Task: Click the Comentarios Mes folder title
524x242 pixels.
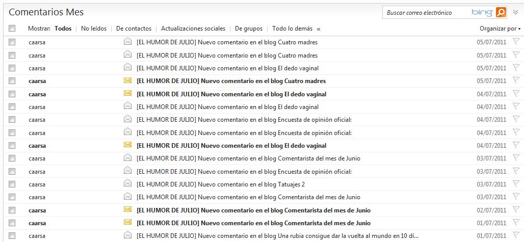Action: [x=46, y=12]
